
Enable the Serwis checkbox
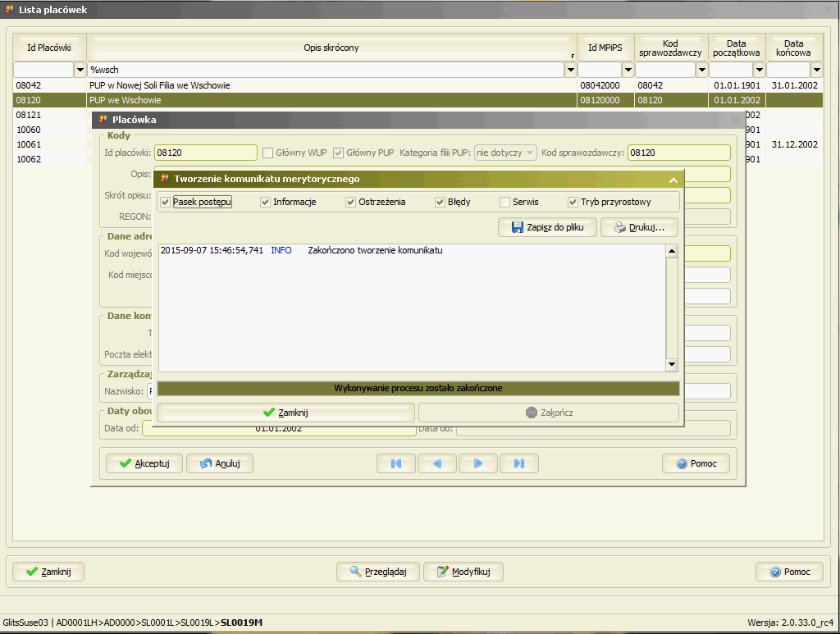(x=504, y=203)
